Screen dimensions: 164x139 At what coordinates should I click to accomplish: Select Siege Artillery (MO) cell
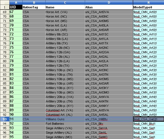pyautogui.click(x=65, y=137)
